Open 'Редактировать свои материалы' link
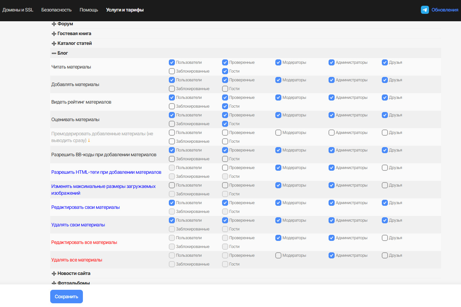The image size is (461, 307). (86, 207)
